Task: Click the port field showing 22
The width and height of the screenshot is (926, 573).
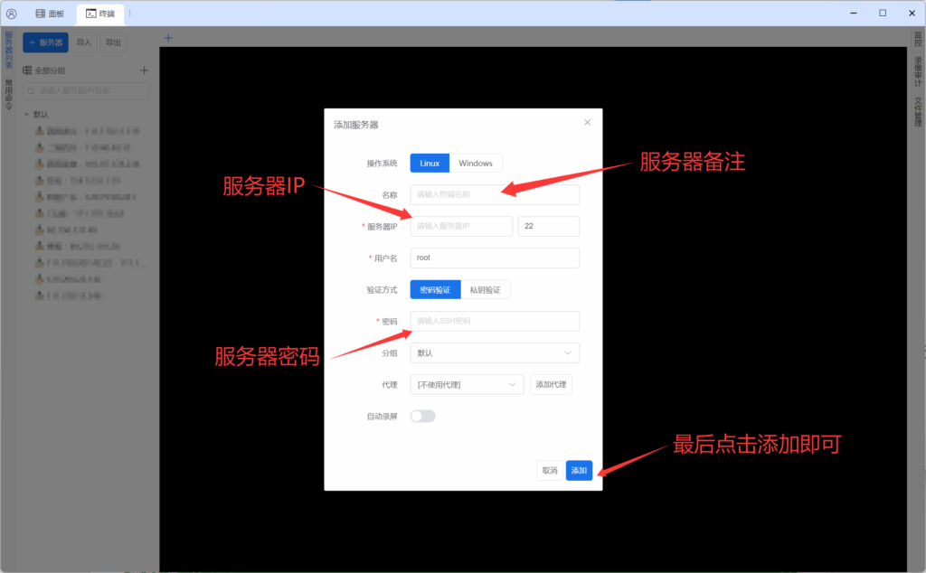Action: click(549, 226)
